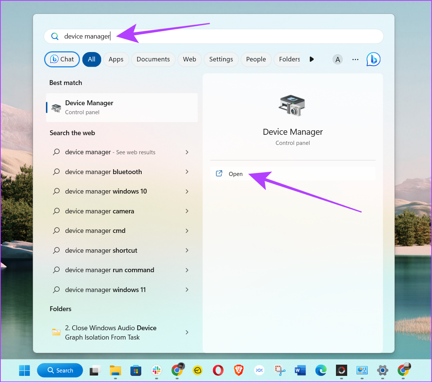Click Device Manager title in preview pane
432x383 pixels.
[x=293, y=132]
